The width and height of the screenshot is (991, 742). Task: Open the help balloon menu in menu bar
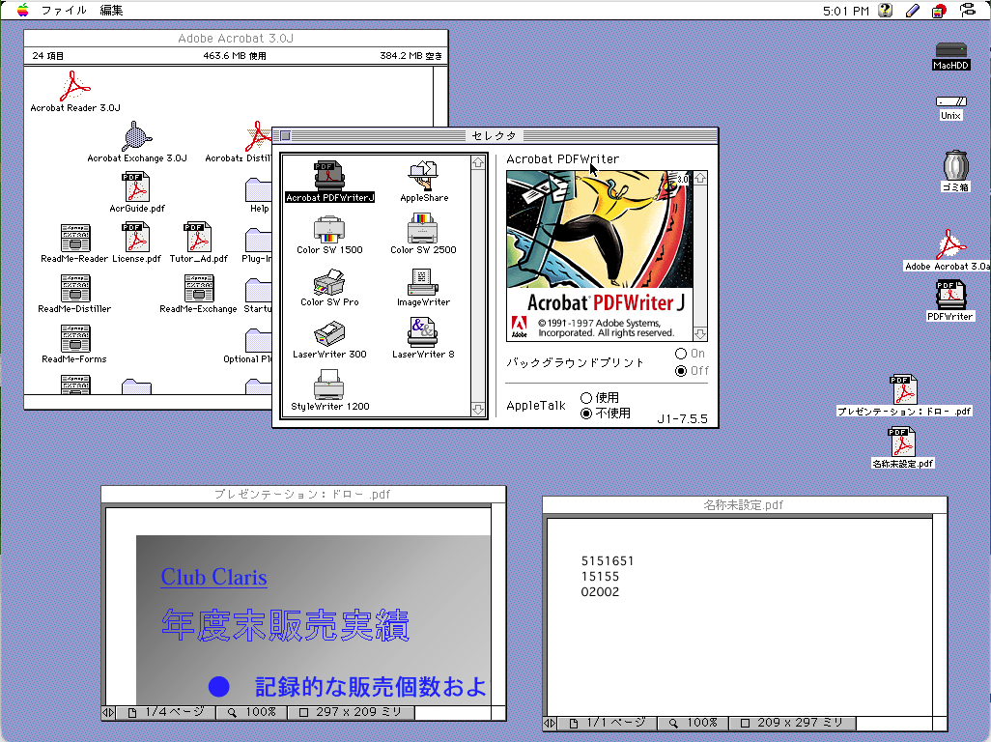click(886, 10)
